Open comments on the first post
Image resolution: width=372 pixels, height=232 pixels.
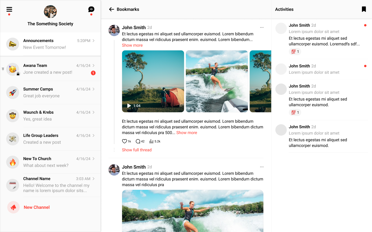tap(138, 141)
